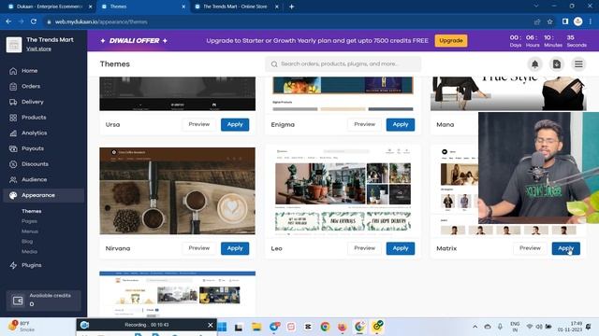The width and height of the screenshot is (599, 336).
Task: Open the browser profile avatar
Action: pos(578,22)
